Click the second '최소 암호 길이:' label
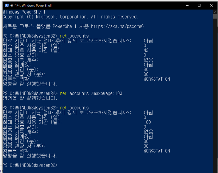 tap(20, 127)
